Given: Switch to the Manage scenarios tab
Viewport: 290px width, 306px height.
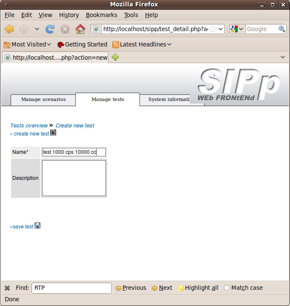Looking at the screenshot, I should point(43,100).
